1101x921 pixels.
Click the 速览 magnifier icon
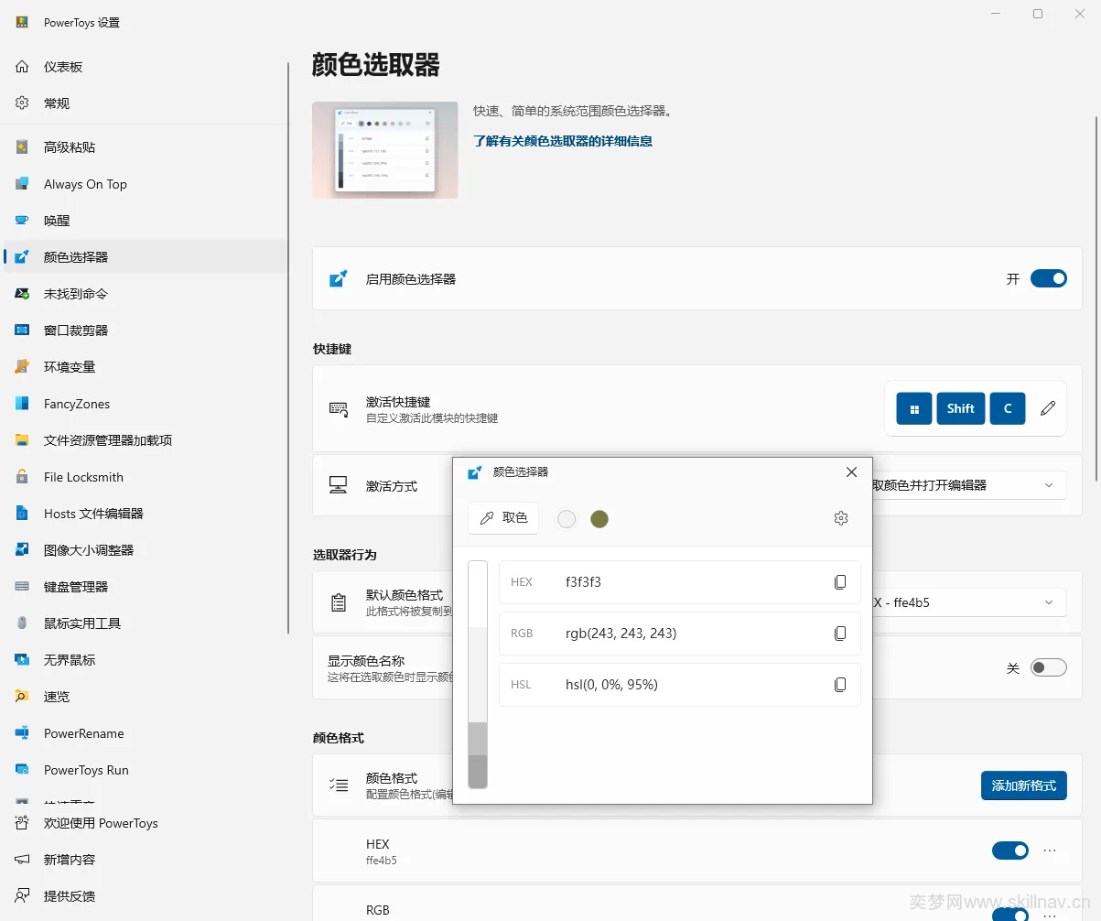coord(22,697)
